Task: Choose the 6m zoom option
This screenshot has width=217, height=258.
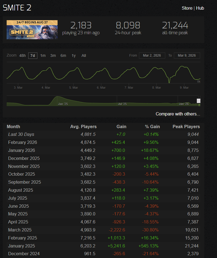Action: point(63,56)
